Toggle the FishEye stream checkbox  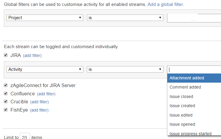[6, 110]
